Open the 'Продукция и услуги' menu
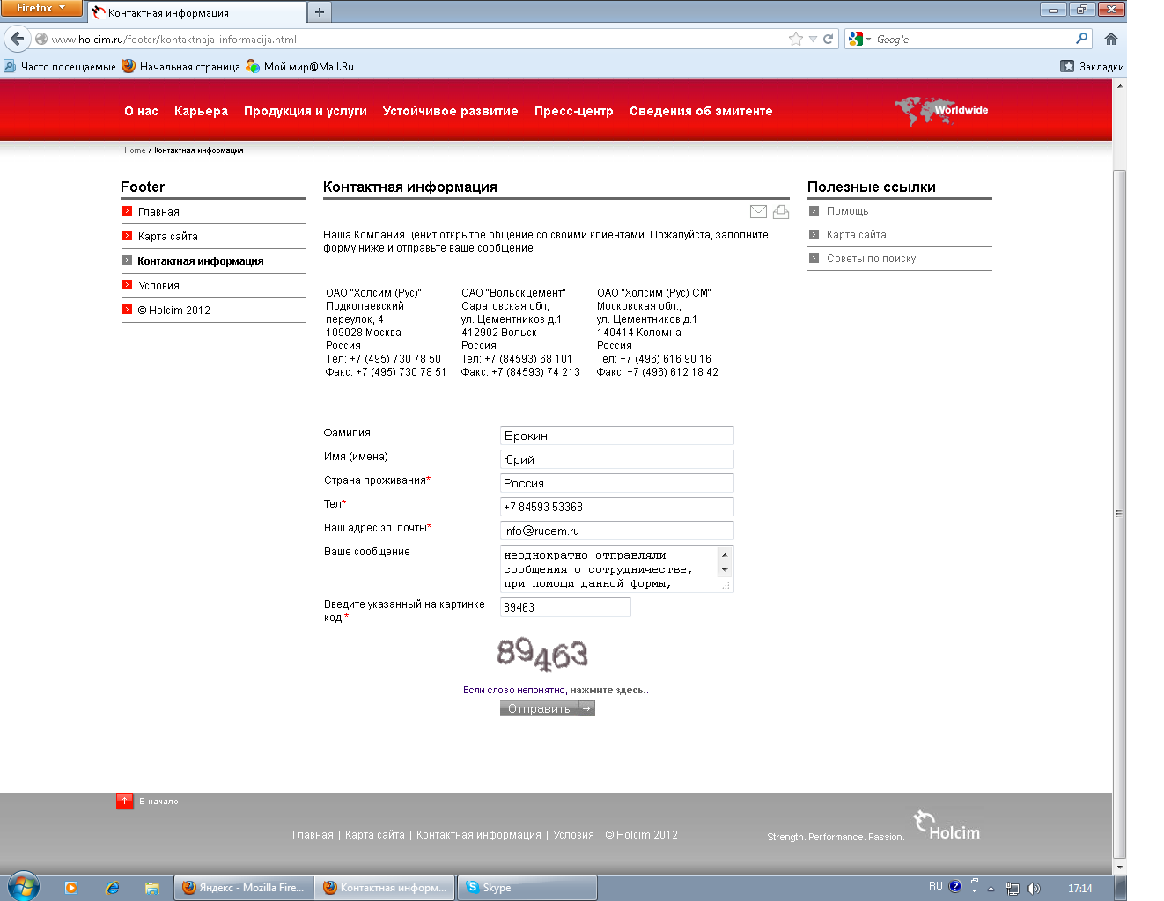 coord(305,111)
